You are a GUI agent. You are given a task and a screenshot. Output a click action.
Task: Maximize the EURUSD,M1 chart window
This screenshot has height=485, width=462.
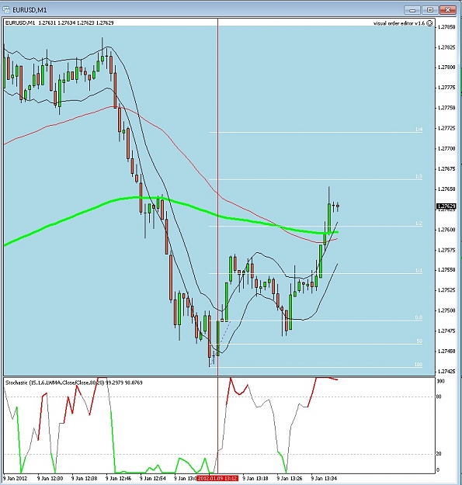(x=430, y=10)
